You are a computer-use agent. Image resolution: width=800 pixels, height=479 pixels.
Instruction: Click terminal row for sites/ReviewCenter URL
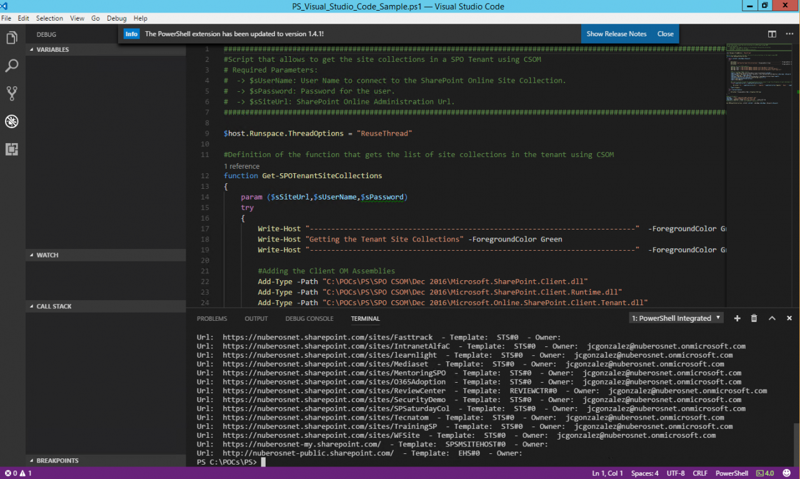tap(482, 391)
